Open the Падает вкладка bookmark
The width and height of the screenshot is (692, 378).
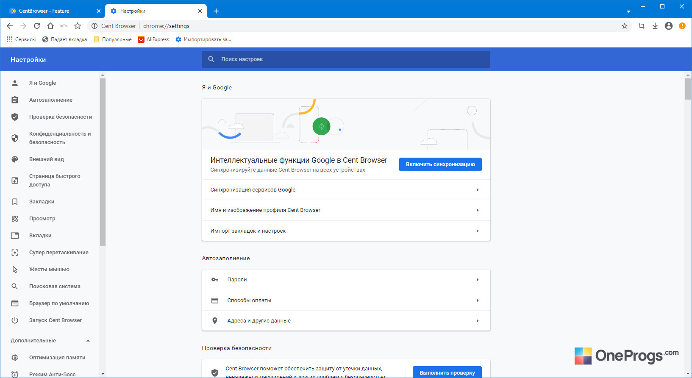64,39
